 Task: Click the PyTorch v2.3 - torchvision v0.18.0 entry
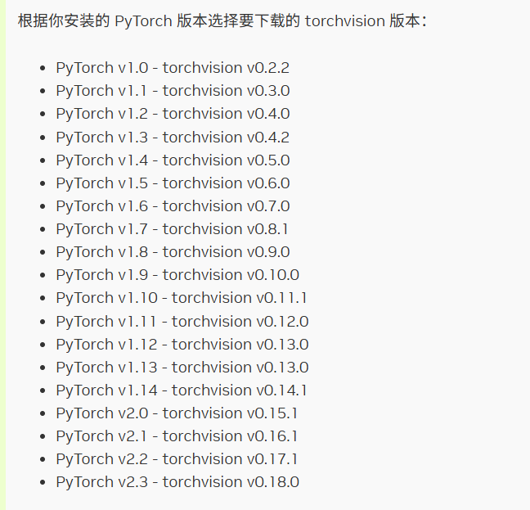click(x=177, y=483)
